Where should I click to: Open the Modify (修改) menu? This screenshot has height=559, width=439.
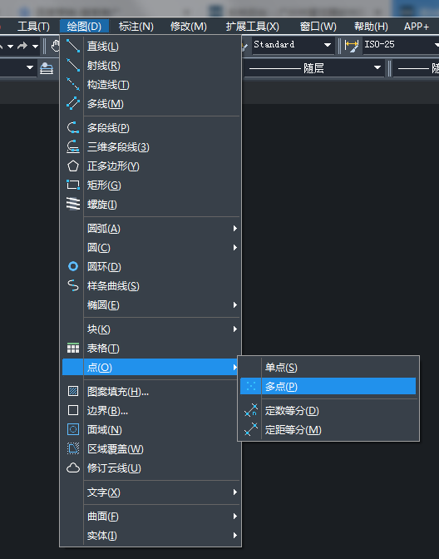[188, 27]
